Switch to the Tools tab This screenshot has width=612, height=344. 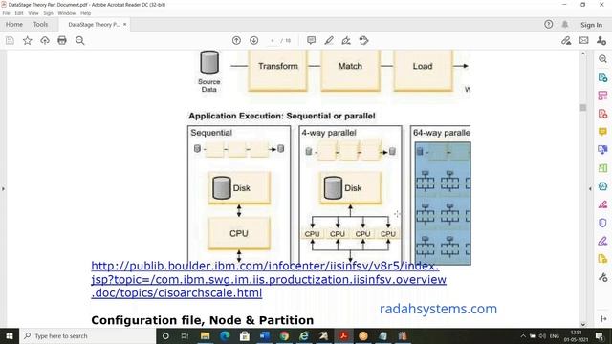click(x=40, y=24)
